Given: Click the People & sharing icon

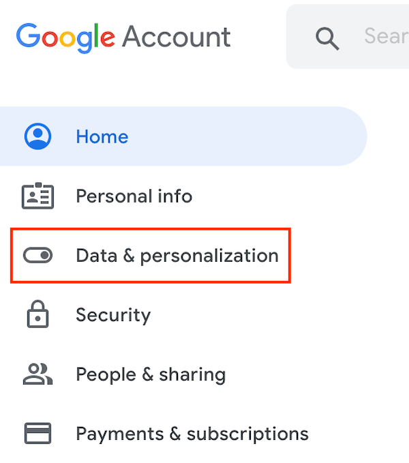Looking at the screenshot, I should [x=37, y=374].
